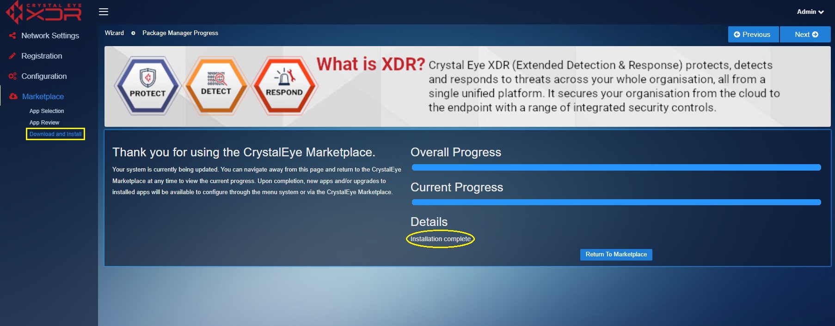Viewport: 835px width, 326px height.
Task: Click the Current Progress bar
Action: click(616, 202)
